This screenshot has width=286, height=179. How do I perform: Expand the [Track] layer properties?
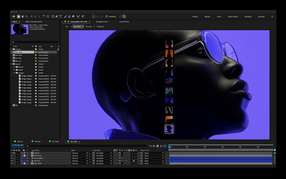tap(22, 153)
